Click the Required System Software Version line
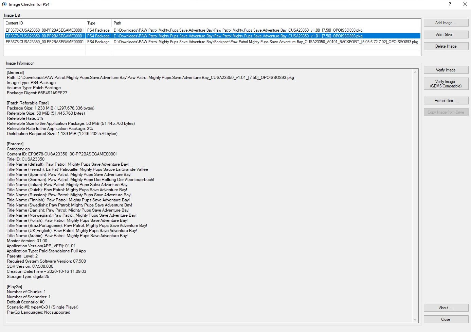 46,261
